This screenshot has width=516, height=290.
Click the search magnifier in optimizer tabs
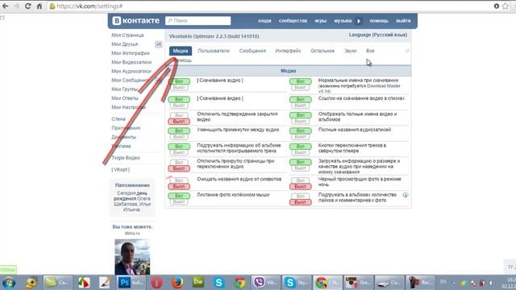407,51
